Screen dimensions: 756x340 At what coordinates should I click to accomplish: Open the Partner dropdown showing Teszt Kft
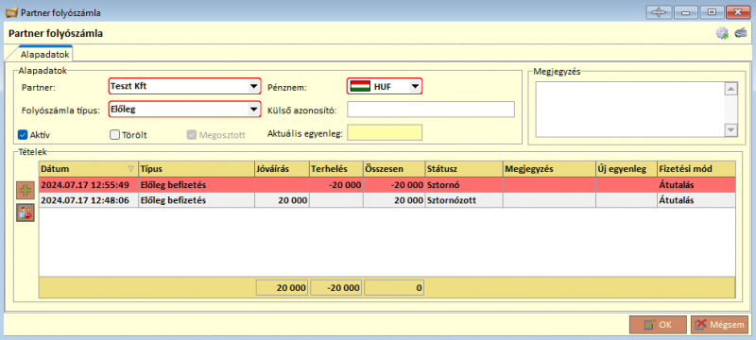click(x=184, y=86)
